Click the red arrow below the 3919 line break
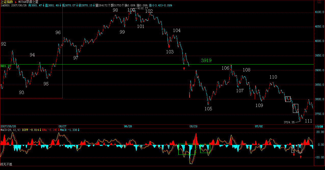 (x=184, y=68)
